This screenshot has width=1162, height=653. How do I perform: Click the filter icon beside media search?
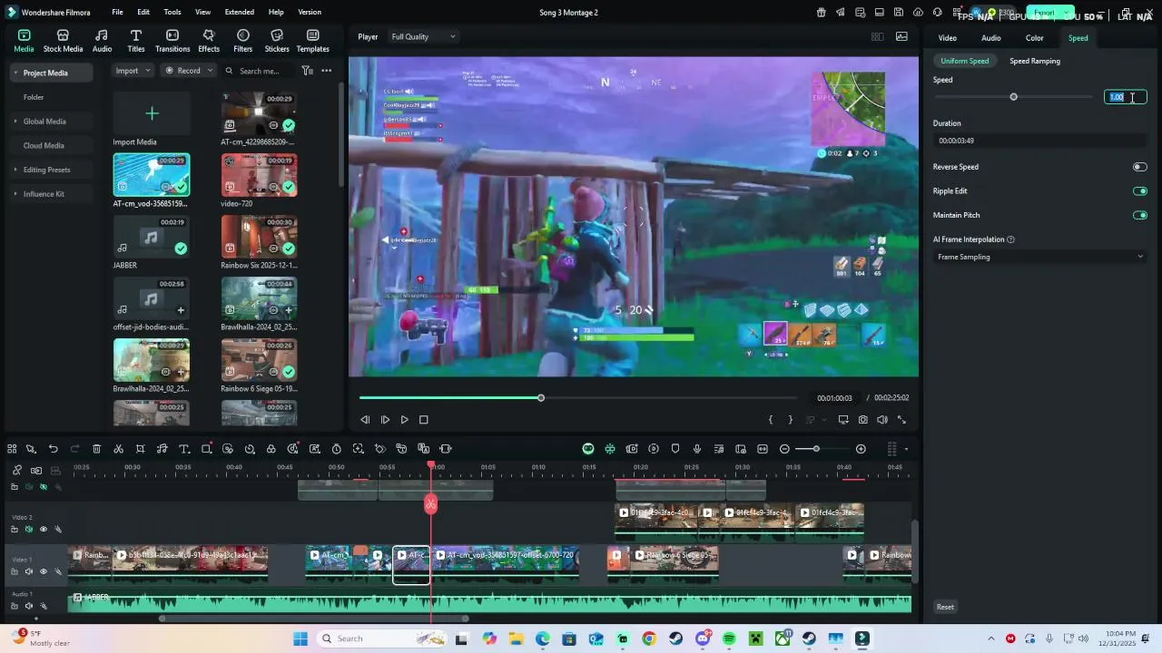(307, 71)
